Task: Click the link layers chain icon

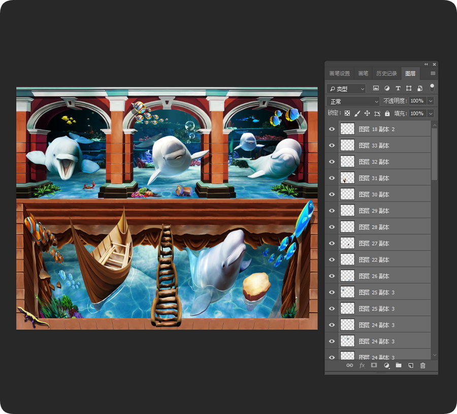Action: coord(349,365)
